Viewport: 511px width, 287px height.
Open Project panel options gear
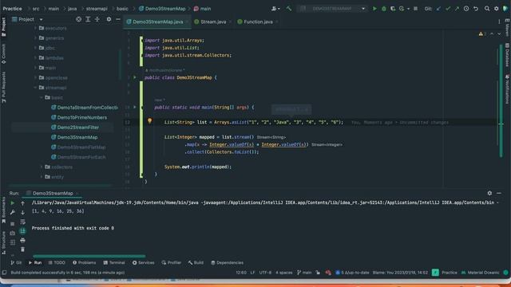(109, 19)
